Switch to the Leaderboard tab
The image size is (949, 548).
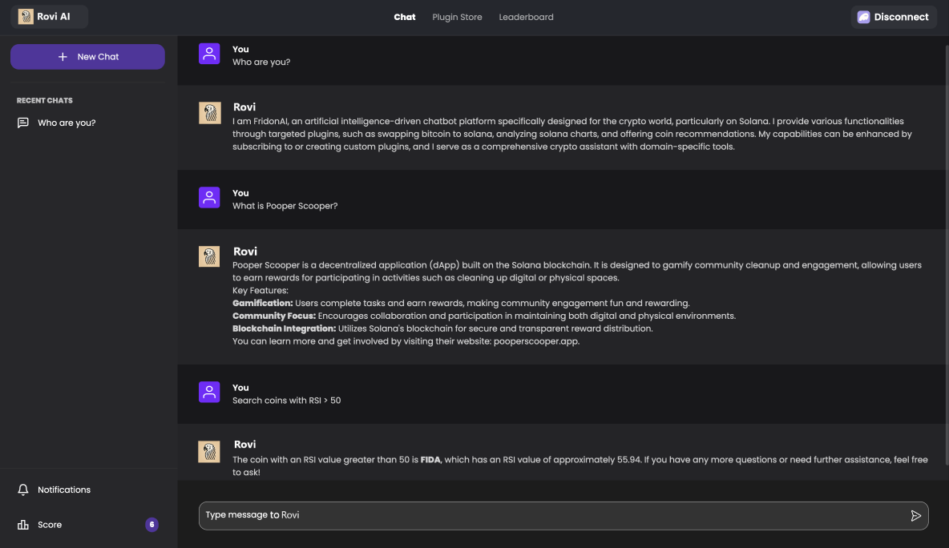526,17
